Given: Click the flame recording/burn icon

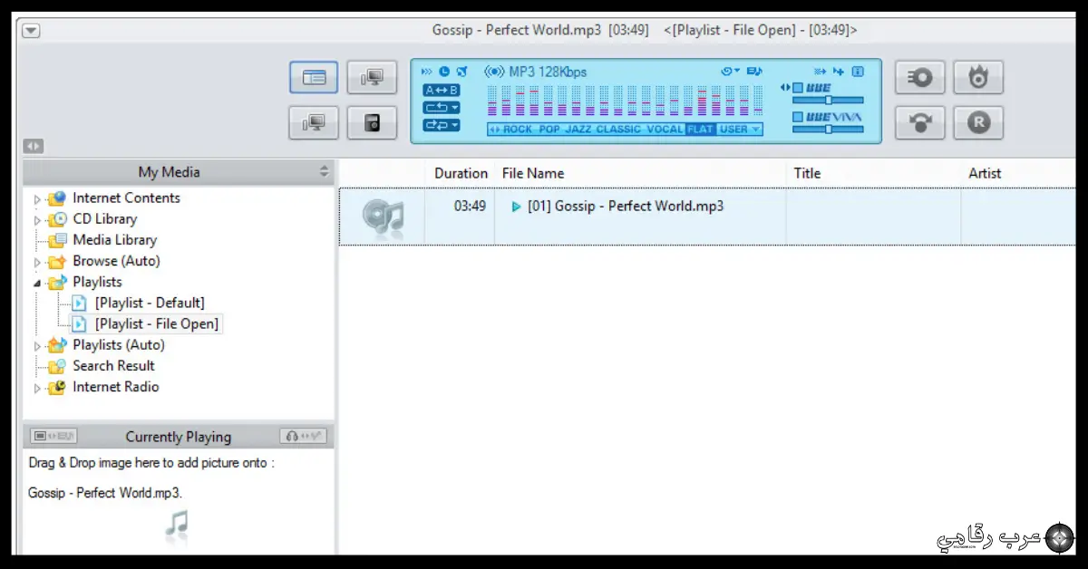Looking at the screenshot, I should (x=978, y=77).
